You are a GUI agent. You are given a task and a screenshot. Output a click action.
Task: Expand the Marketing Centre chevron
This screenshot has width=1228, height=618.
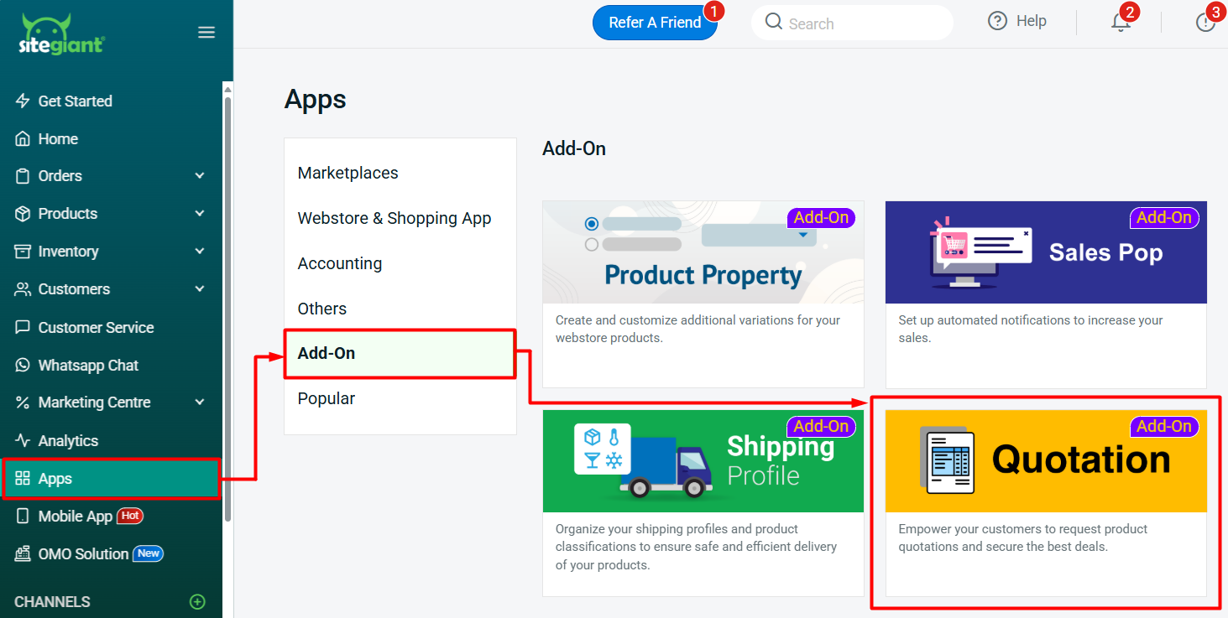[x=199, y=402]
